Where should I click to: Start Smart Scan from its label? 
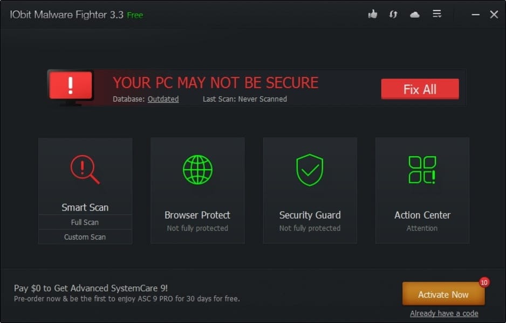click(85, 207)
